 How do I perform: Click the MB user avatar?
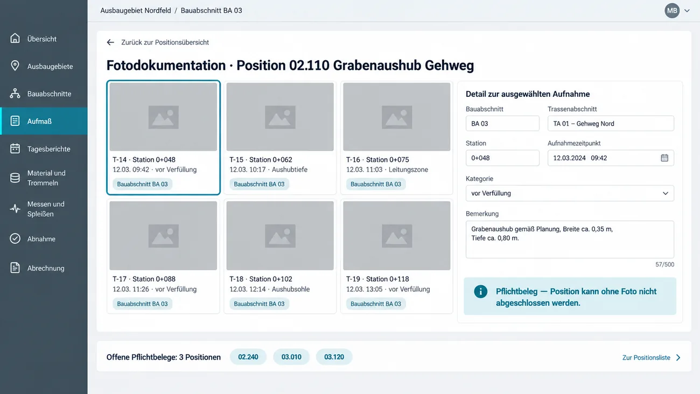click(672, 11)
